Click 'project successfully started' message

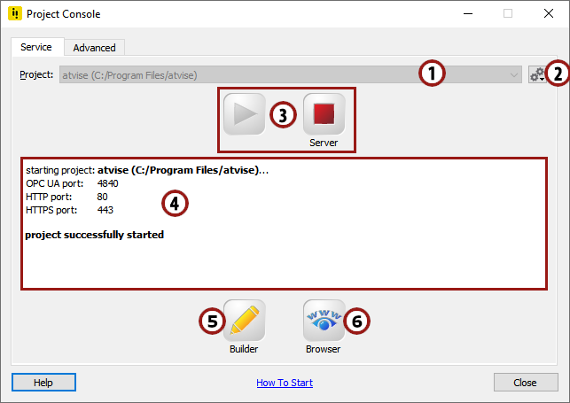95,235
